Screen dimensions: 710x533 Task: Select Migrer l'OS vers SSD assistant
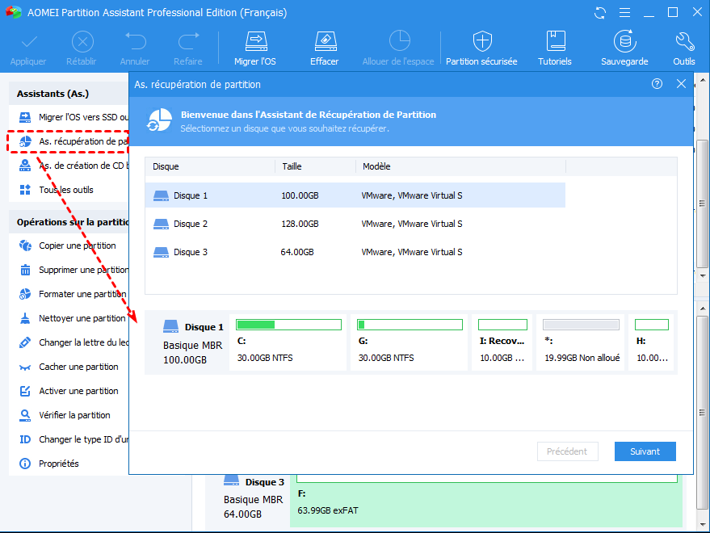74,117
